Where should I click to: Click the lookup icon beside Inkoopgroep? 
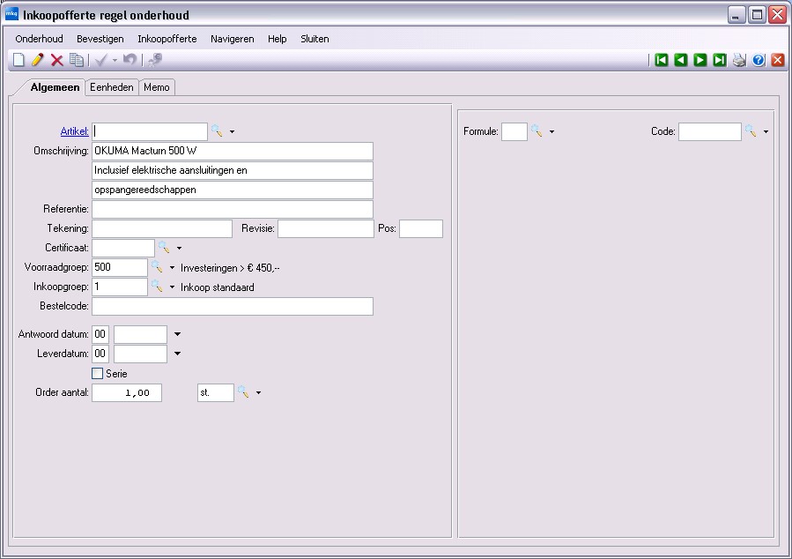click(157, 286)
